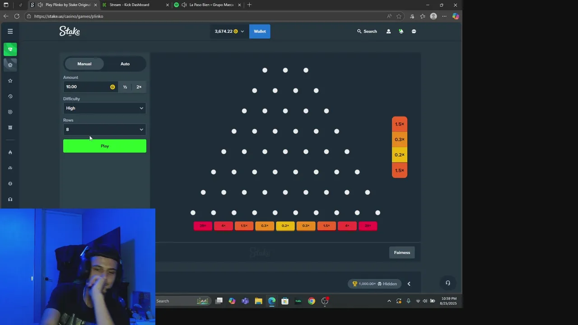Open Google Chrome from the taskbar
578x325 pixels.
click(312, 301)
